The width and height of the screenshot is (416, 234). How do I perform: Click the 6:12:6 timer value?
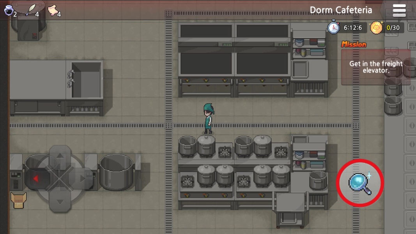(352, 28)
